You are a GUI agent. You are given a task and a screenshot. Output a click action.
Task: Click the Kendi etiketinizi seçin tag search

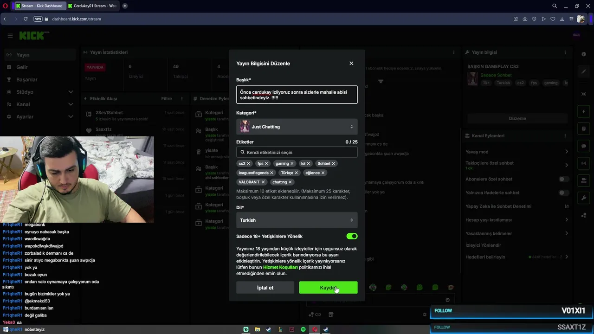pyautogui.click(x=297, y=152)
